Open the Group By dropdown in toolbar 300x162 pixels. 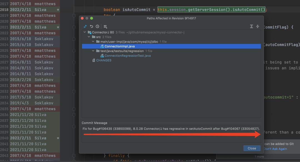tap(105, 26)
